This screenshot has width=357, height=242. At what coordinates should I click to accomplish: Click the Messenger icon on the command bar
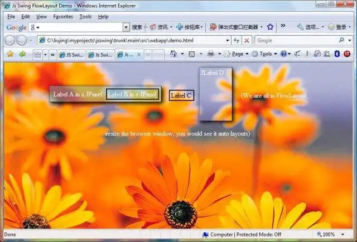click(317, 54)
